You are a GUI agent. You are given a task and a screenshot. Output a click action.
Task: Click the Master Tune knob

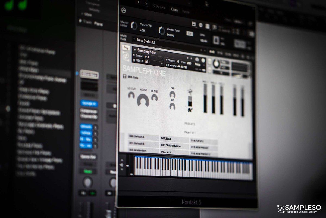(x=162, y=30)
